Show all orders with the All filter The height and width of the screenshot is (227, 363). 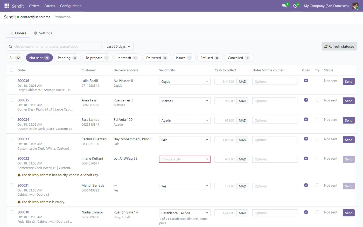[x=15, y=58]
